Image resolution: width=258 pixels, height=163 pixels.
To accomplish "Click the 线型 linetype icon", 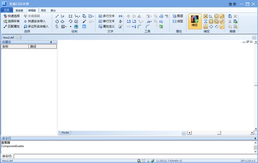I will 178,21.
